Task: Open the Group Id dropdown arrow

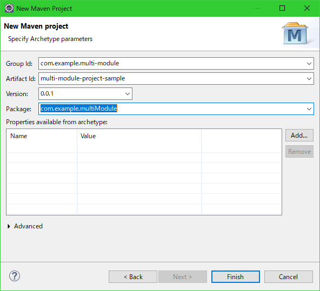Action: coord(309,64)
